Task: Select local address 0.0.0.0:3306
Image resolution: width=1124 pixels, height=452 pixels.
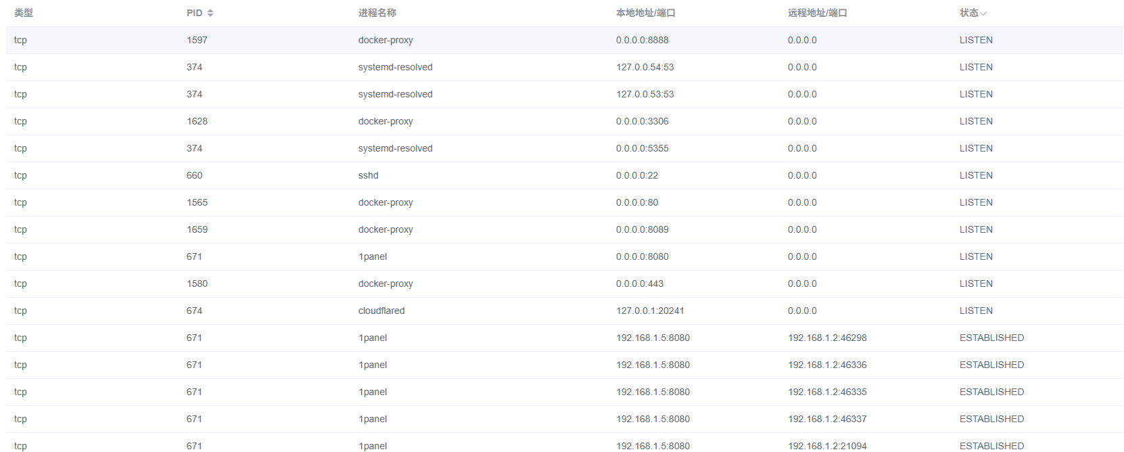Action: coord(642,121)
